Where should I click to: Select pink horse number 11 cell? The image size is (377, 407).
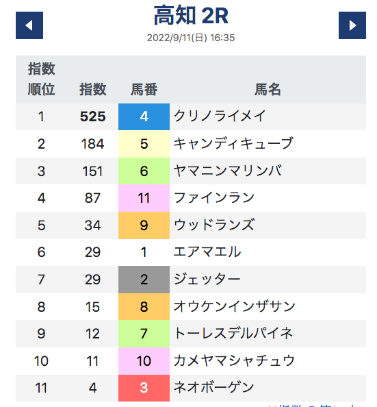click(144, 198)
